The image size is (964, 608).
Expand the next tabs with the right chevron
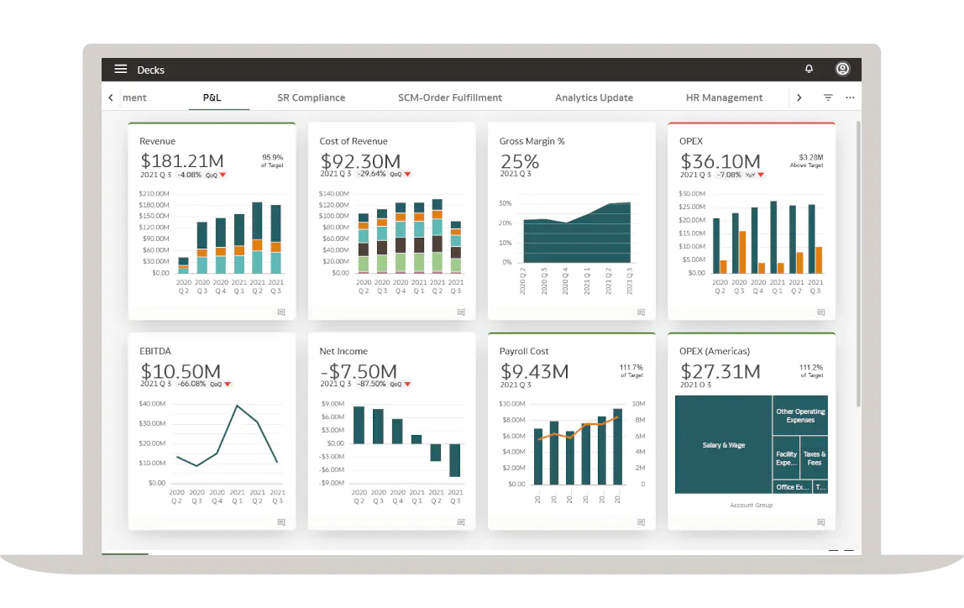point(799,97)
